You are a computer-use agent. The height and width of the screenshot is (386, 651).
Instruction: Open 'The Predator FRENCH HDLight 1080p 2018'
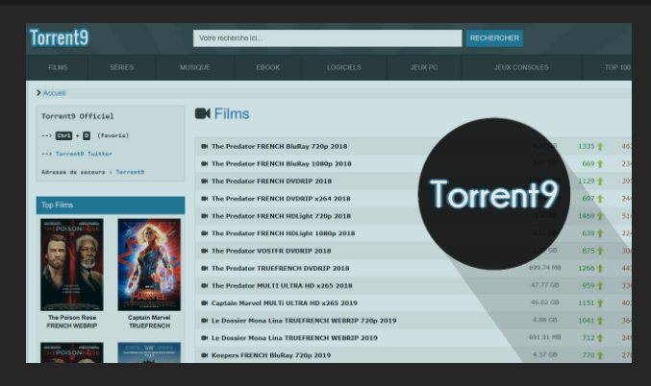tap(283, 233)
